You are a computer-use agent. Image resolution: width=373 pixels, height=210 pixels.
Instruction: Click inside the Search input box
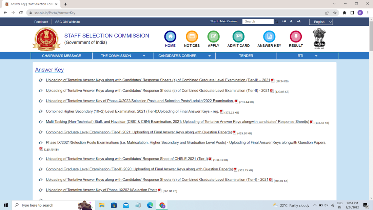(258, 21)
